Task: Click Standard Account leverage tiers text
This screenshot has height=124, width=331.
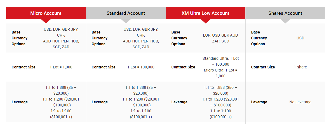Action: tap(141, 102)
